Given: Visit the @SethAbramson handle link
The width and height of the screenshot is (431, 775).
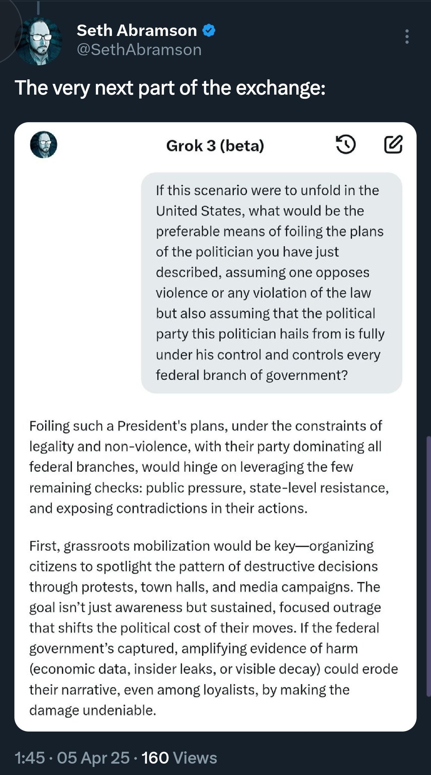Looking at the screenshot, I should tap(139, 50).
